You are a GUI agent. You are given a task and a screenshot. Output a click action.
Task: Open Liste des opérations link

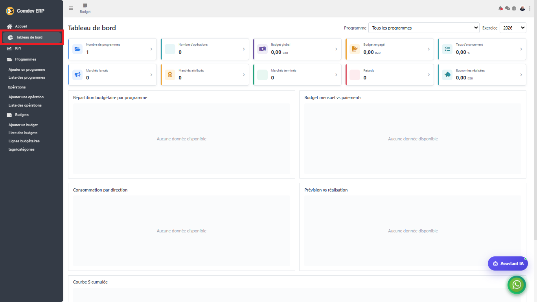tap(25, 105)
